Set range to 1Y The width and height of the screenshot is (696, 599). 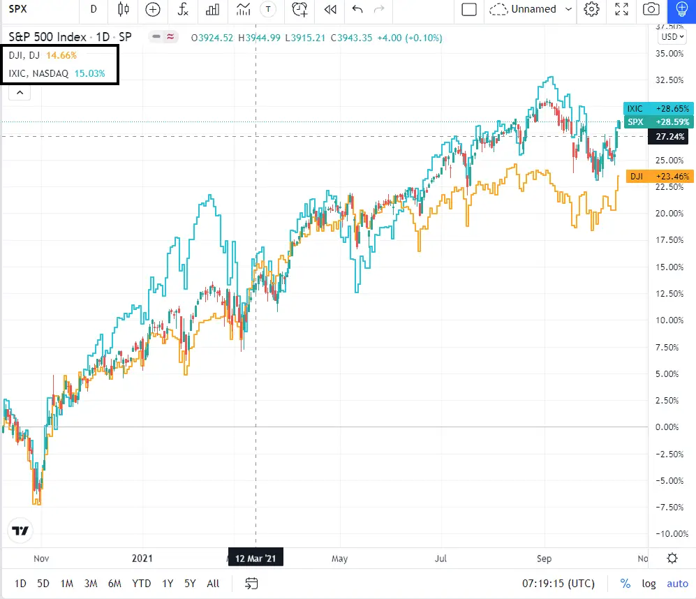coord(168,584)
